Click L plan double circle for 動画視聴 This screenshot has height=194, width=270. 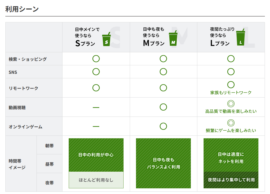point(231,104)
